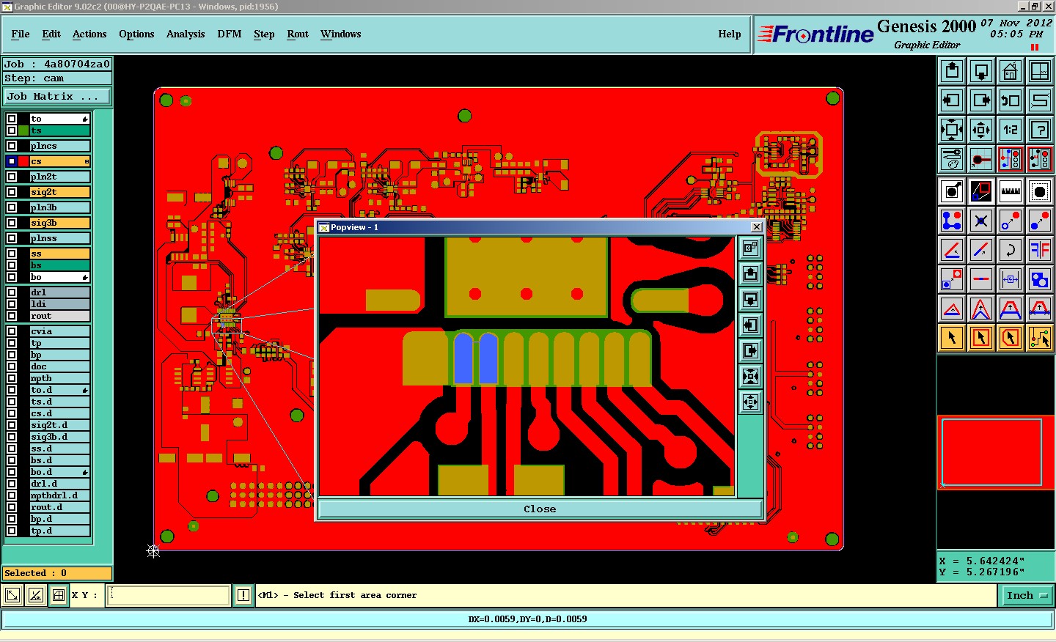1056x642 pixels.
Task: Click the three connected blue dots icon
Action: (x=952, y=221)
